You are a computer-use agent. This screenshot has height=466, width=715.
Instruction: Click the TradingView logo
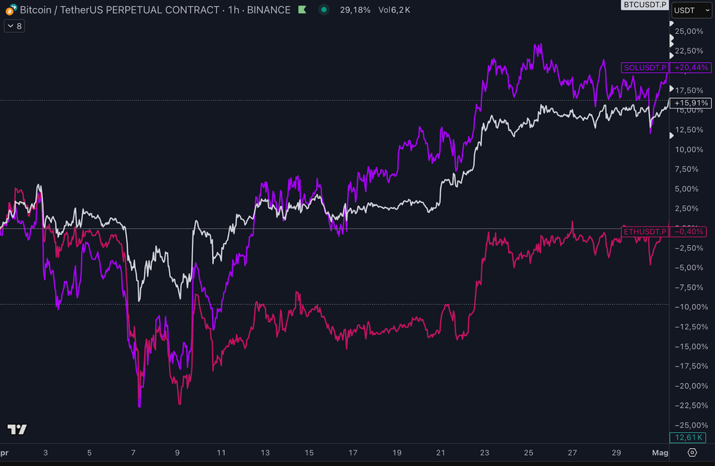pos(17,429)
